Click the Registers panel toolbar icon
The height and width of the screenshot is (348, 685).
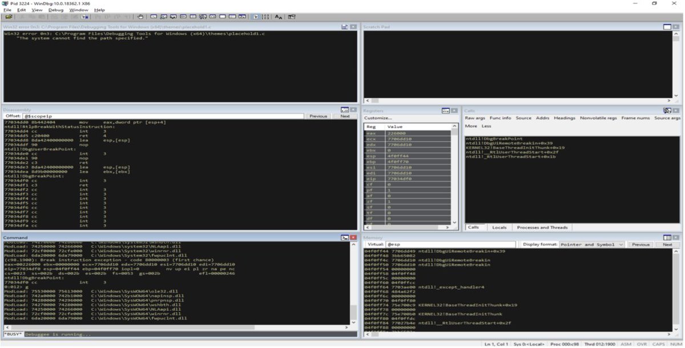click(x=446, y=110)
